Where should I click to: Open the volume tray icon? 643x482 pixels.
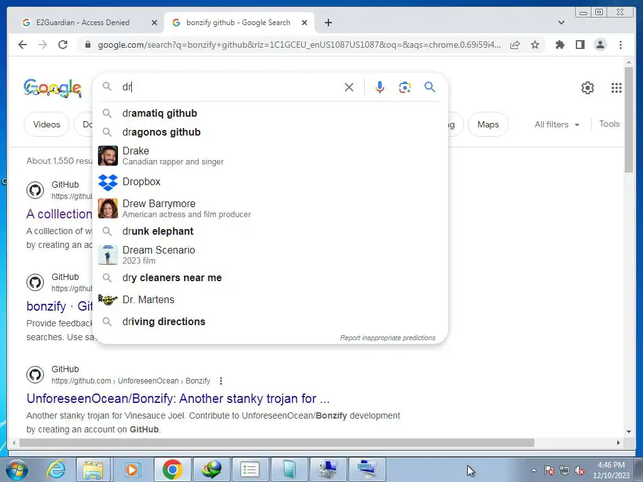coord(580,471)
